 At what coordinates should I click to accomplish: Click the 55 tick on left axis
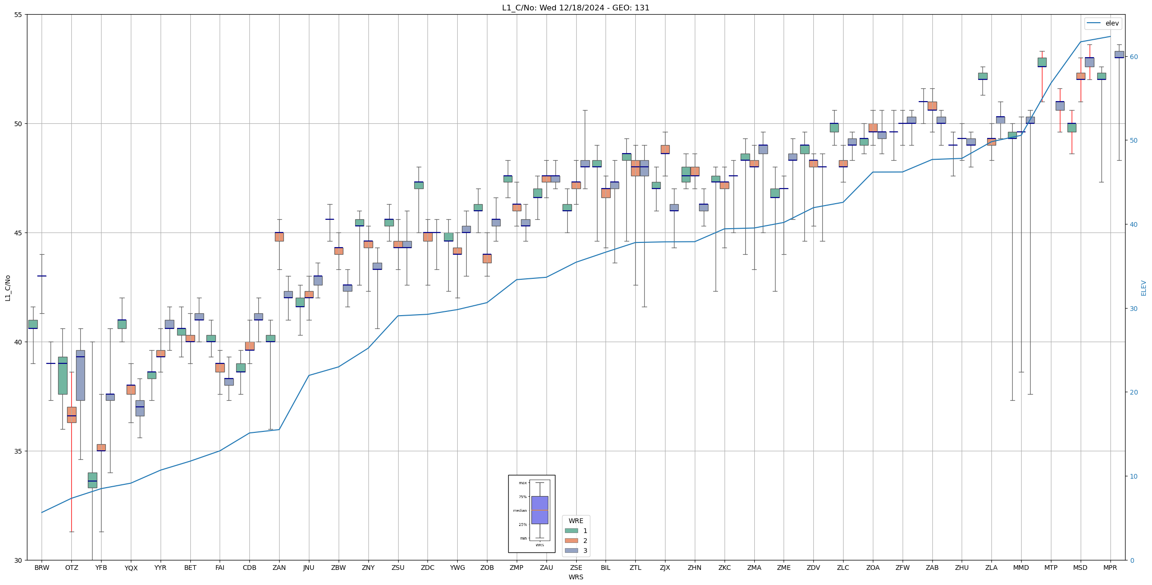(18, 15)
